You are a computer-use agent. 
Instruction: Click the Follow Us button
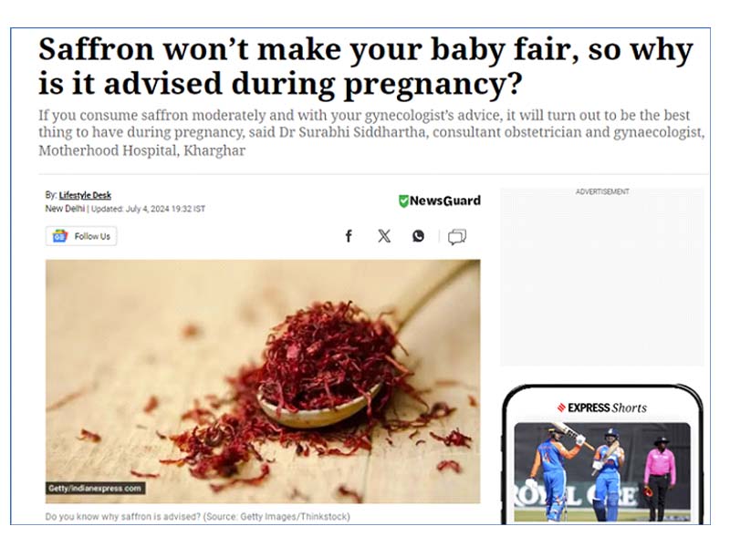point(81,236)
